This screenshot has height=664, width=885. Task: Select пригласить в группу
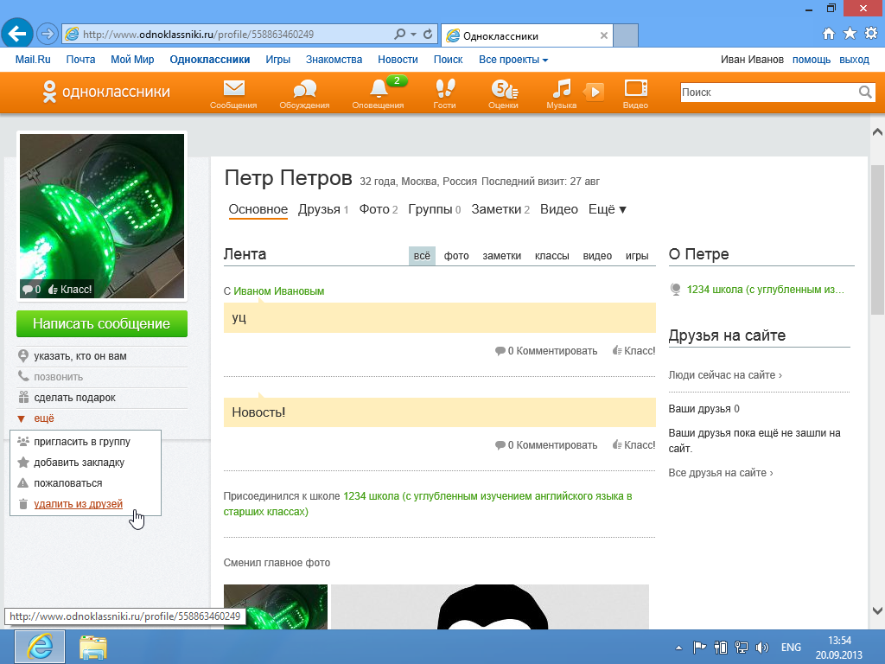click(82, 442)
